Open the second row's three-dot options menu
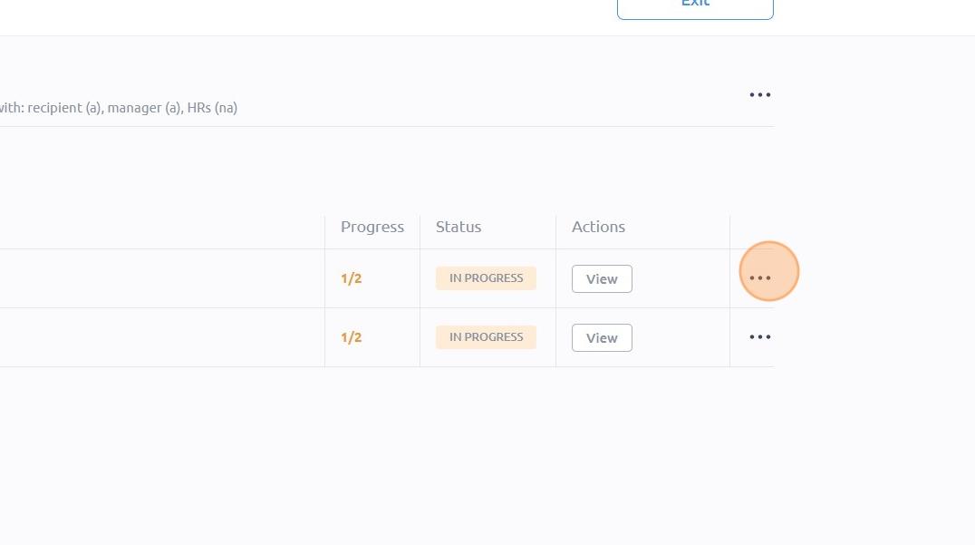Screen dimensions: 975x545 (760, 336)
